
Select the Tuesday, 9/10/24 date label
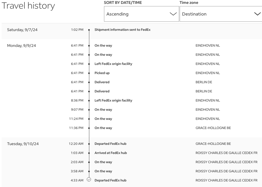[x=23, y=144]
